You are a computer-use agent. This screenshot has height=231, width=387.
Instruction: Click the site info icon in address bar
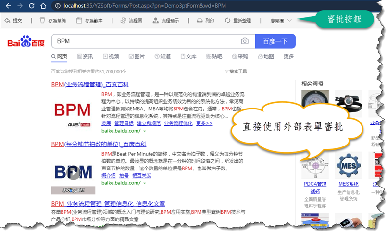click(x=58, y=6)
